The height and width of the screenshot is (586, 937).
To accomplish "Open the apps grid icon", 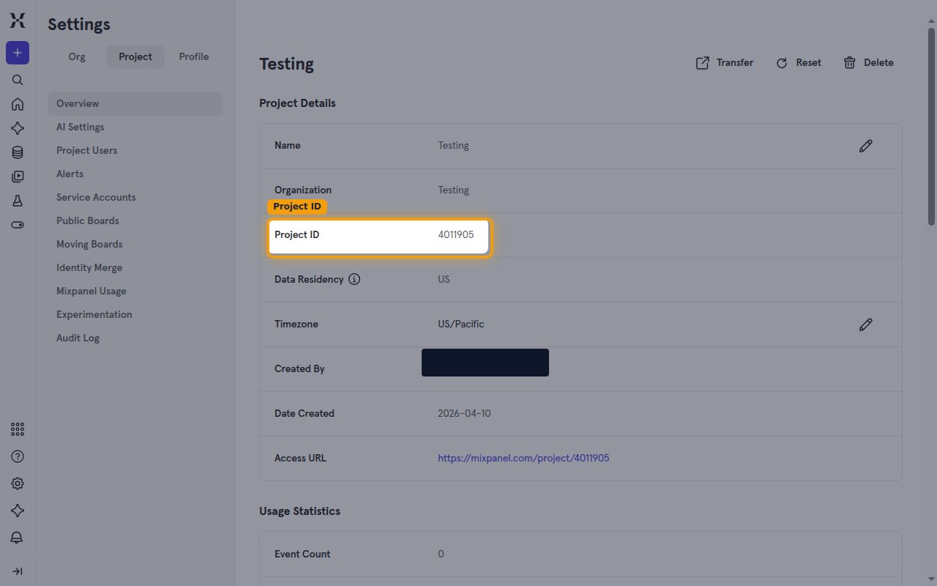I will point(18,429).
